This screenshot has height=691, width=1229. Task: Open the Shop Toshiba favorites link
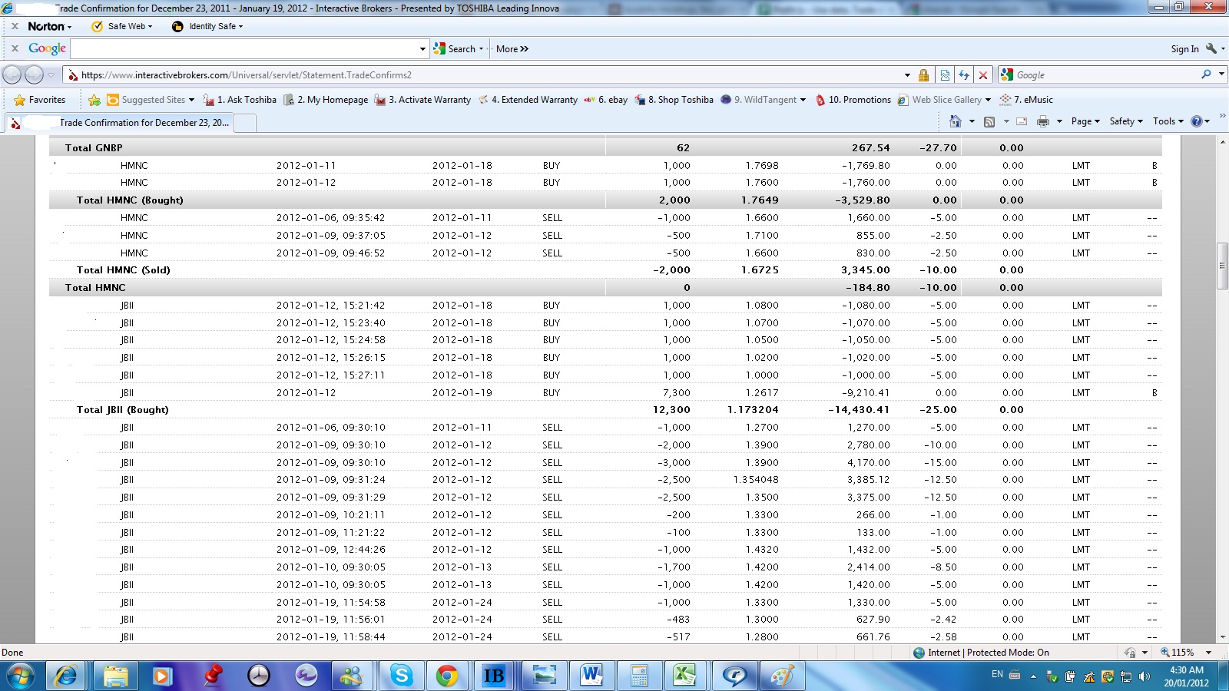point(674,100)
